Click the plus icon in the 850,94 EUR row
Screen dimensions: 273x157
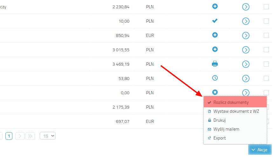pyautogui.click(x=215, y=35)
